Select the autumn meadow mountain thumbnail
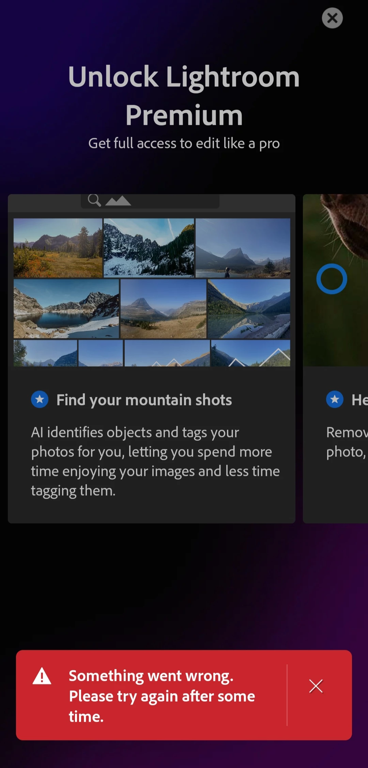The image size is (368, 768). click(x=58, y=248)
